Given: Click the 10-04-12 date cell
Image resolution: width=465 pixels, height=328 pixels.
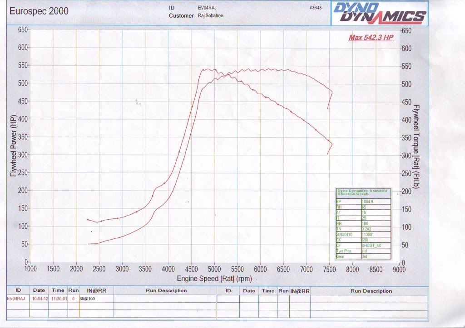Looking at the screenshot, I should click(40, 299).
